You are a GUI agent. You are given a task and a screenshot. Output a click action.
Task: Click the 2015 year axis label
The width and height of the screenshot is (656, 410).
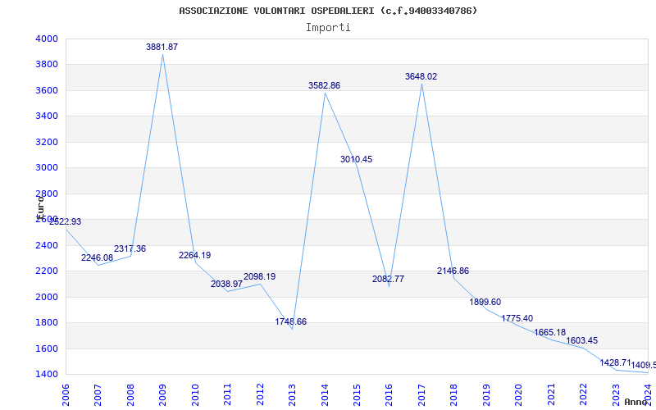click(x=357, y=395)
